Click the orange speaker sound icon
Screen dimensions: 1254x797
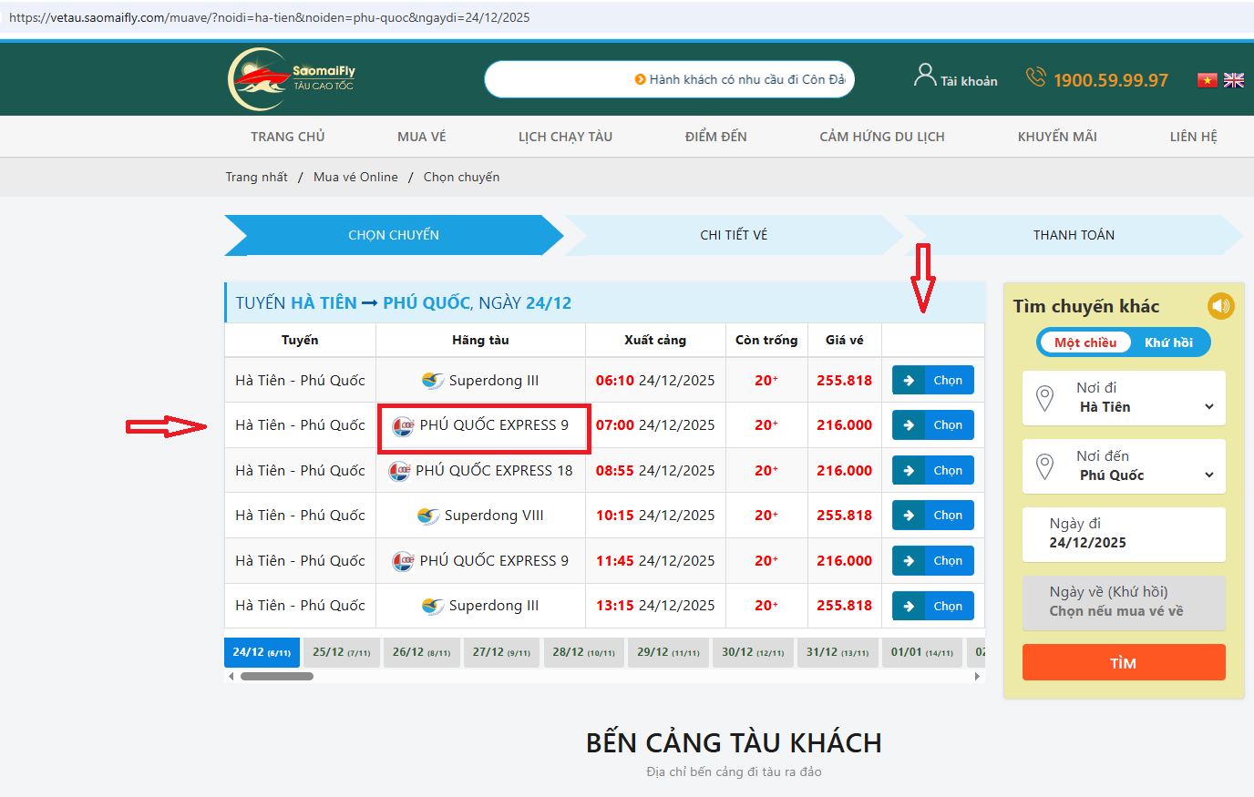pos(1220,306)
